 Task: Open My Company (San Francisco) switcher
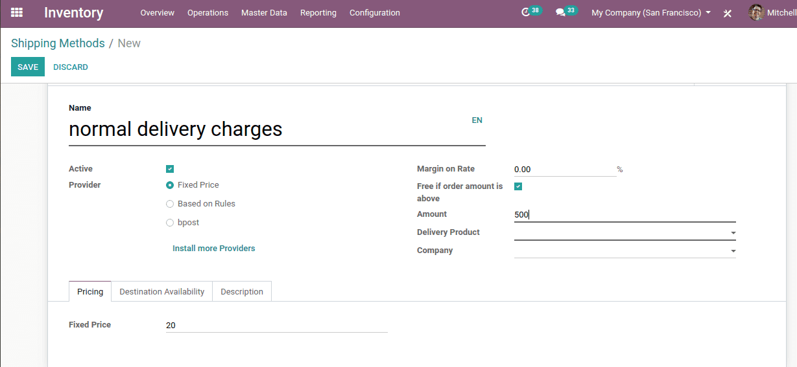coord(651,12)
